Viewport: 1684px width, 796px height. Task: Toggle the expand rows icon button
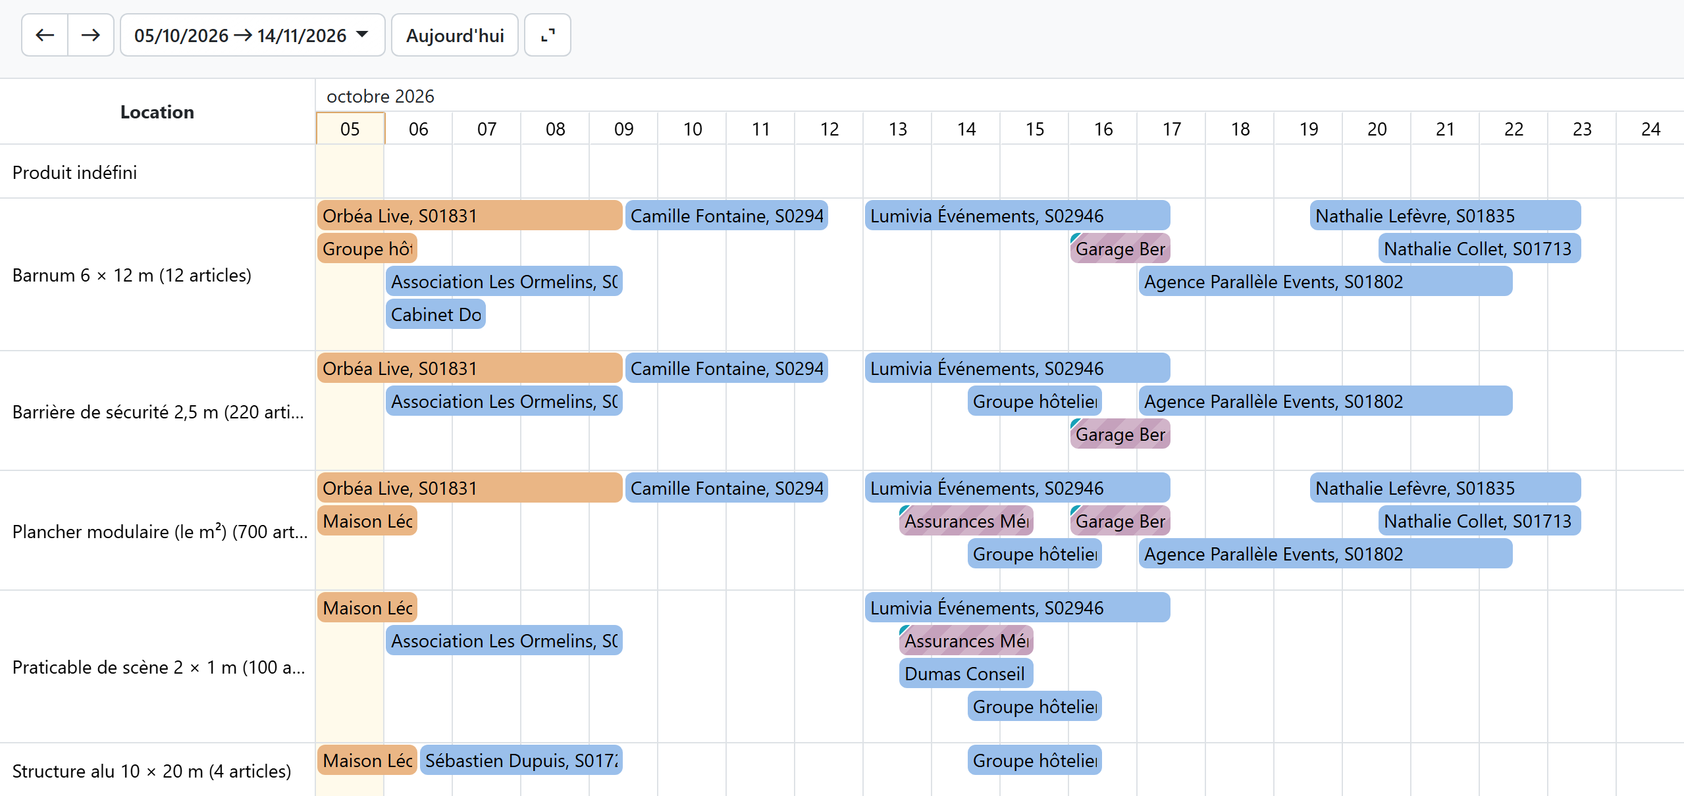548,35
